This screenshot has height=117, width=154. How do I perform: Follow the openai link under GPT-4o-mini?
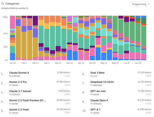[96, 94]
